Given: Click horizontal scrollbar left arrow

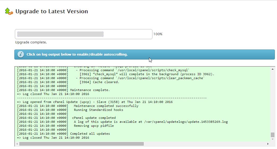Looking at the screenshot, I should (x=17, y=144).
